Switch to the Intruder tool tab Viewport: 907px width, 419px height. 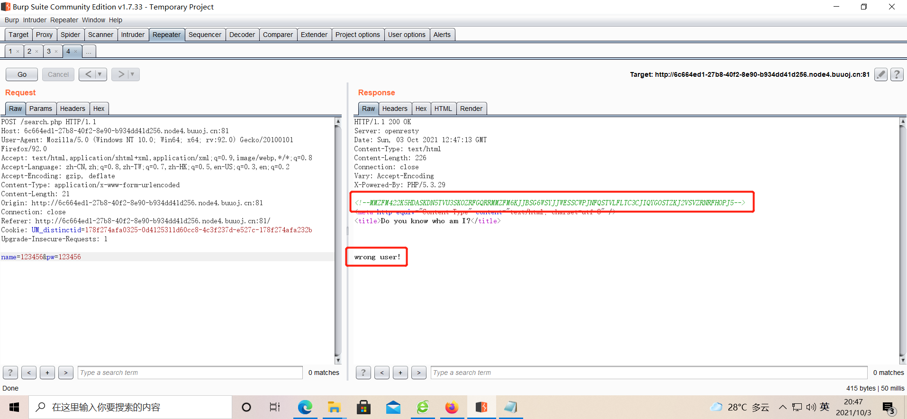133,35
